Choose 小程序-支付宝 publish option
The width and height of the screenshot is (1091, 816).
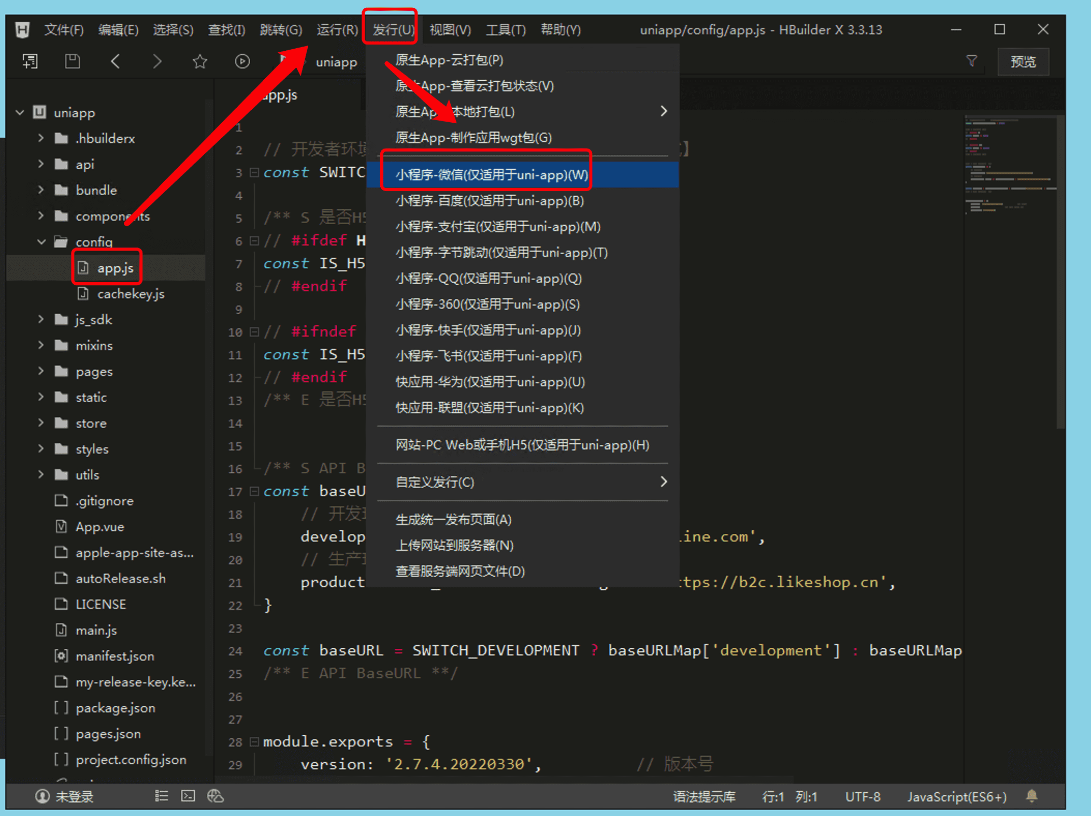point(522,226)
